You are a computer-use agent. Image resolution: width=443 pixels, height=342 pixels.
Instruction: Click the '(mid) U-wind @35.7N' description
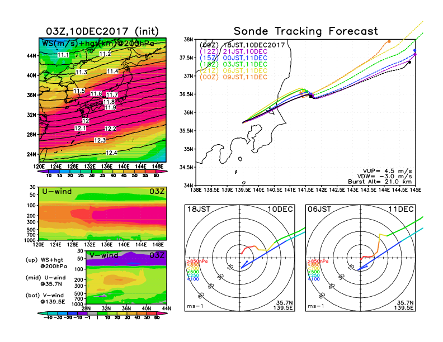pos(46,281)
